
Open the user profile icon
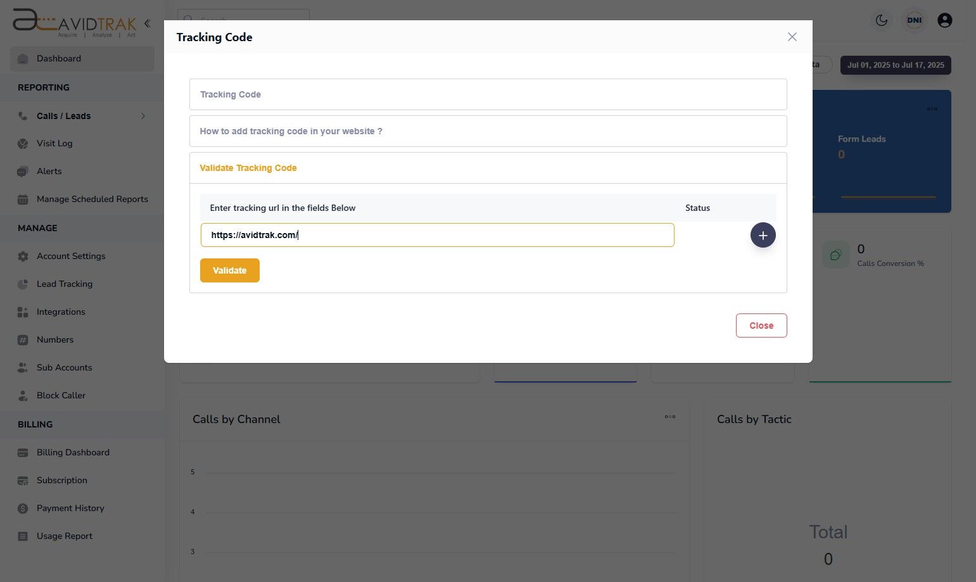(x=944, y=20)
